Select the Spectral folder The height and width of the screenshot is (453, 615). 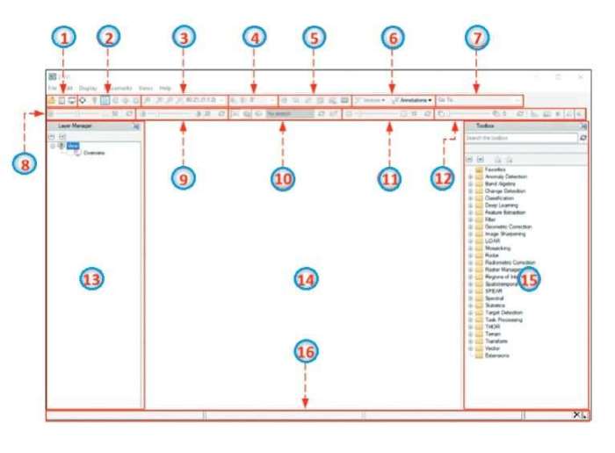pyautogui.click(x=494, y=298)
